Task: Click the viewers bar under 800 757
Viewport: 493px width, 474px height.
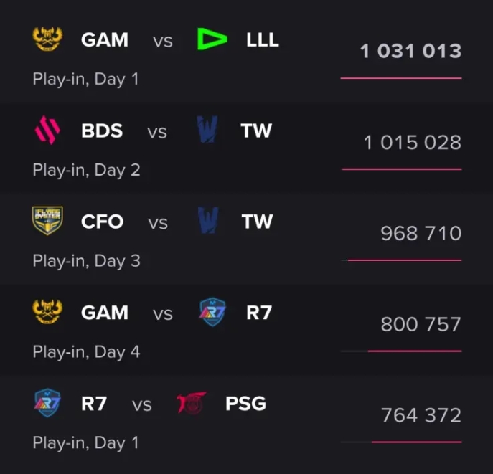Action: [414, 351]
